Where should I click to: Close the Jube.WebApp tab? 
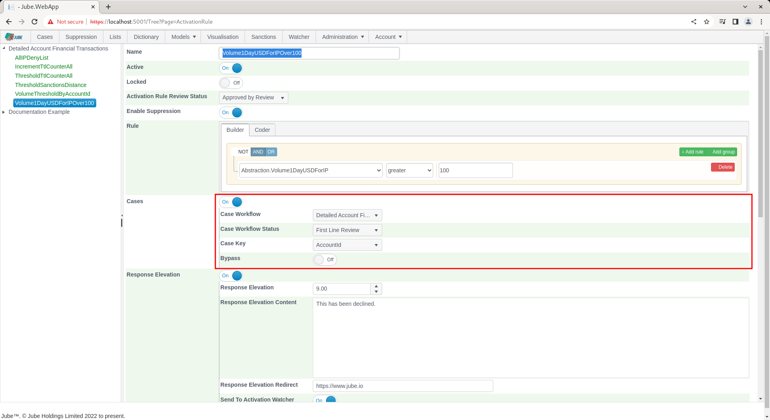93,7
